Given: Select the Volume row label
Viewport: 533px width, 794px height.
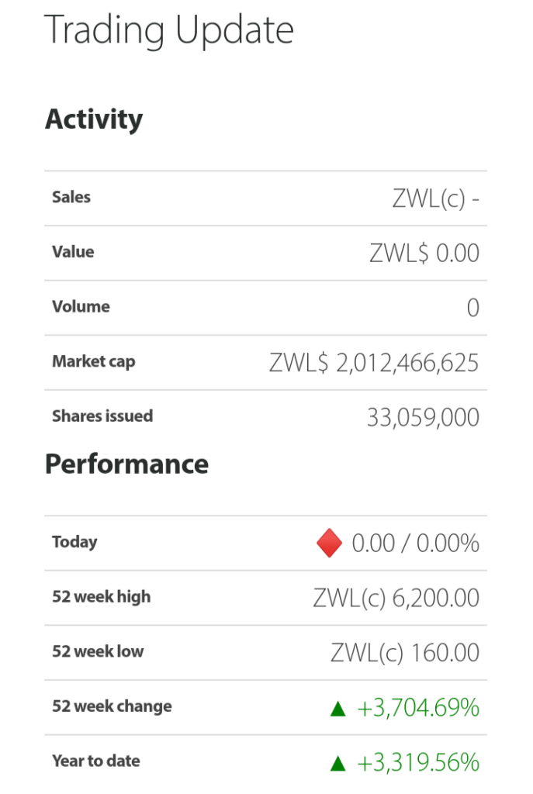Looking at the screenshot, I should pyautogui.click(x=81, y=306).
